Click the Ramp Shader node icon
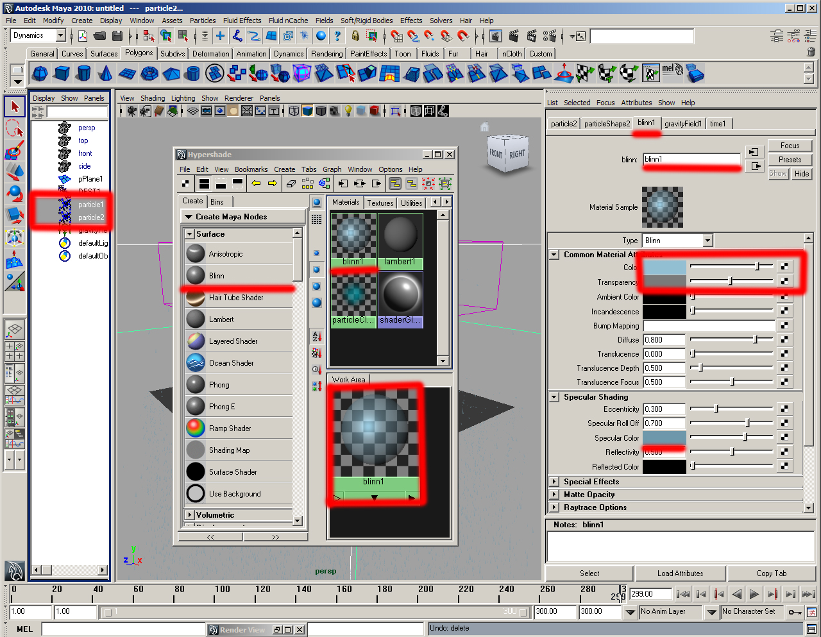Screen dimensions: 821x637 tap(196, 428)
